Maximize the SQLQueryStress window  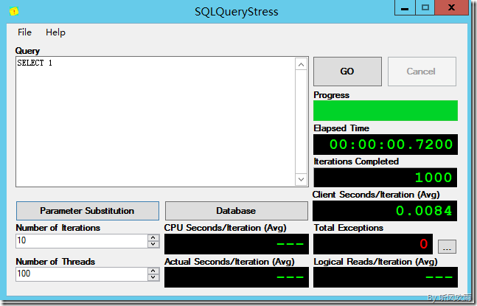[425, 7]
